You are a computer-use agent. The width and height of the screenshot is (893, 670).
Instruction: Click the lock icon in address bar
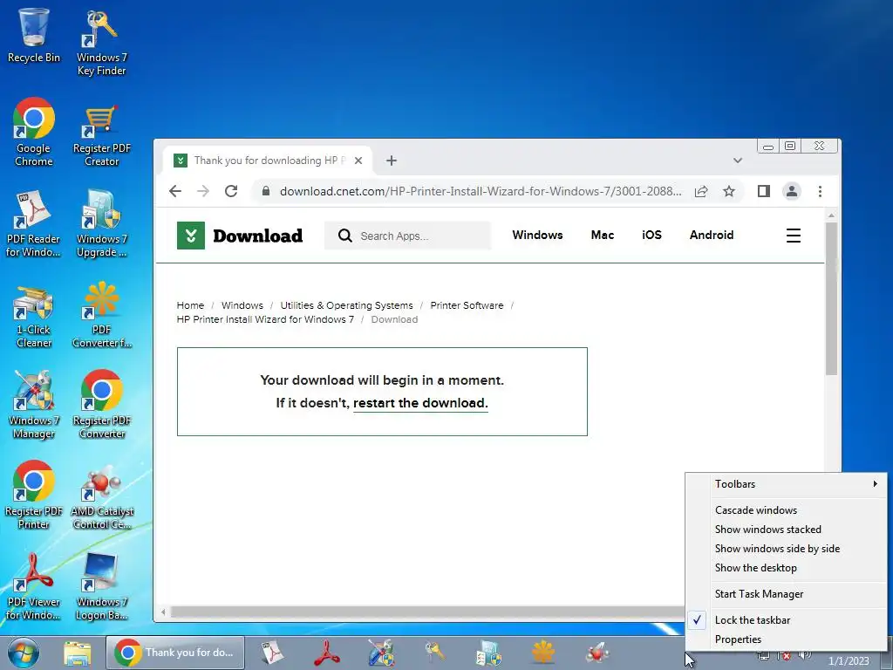pos(265,191)
